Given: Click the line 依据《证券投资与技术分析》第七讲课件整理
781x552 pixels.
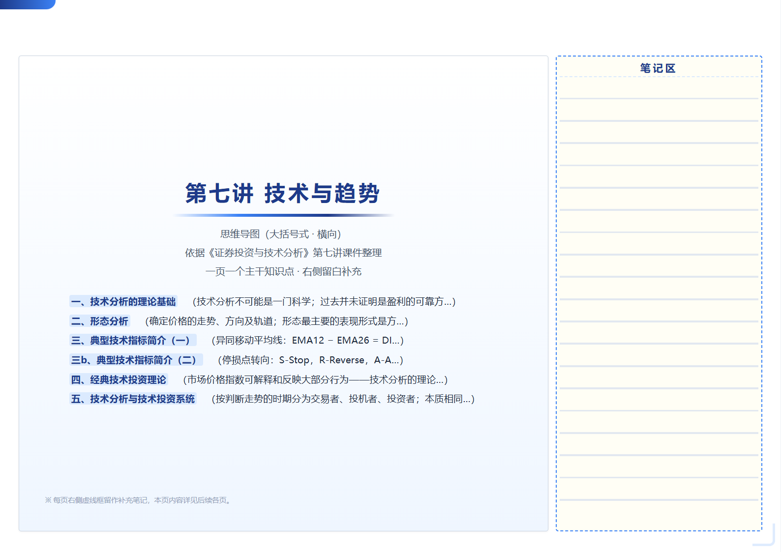Looking at the screenshot, I should [x=283, y=253].
